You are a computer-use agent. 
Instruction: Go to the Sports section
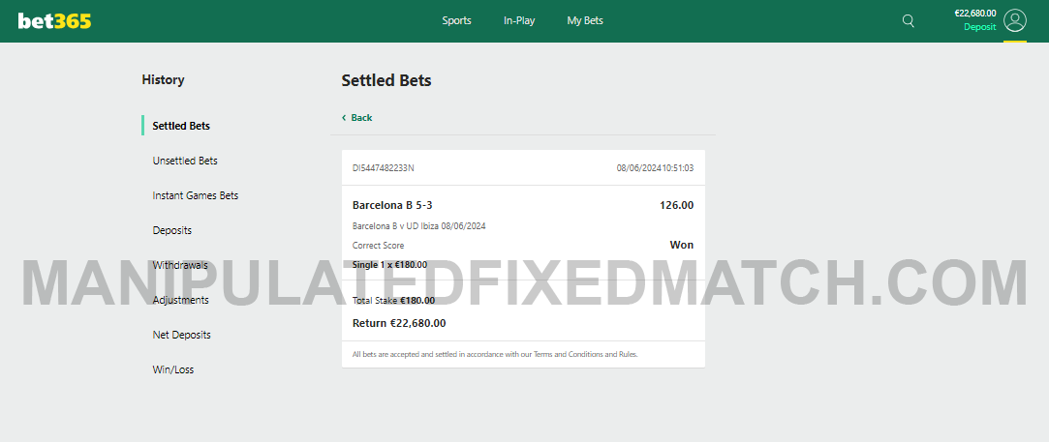pyautogui.click(x=456, y=20)
